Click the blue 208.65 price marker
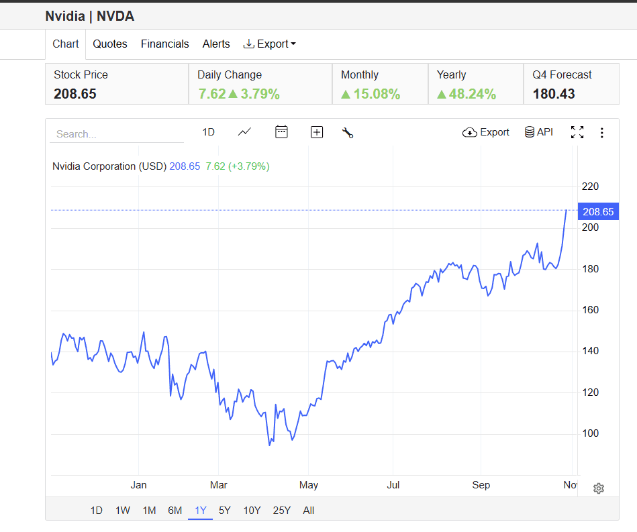Screen dimensions: 637x532 [597, 211]
